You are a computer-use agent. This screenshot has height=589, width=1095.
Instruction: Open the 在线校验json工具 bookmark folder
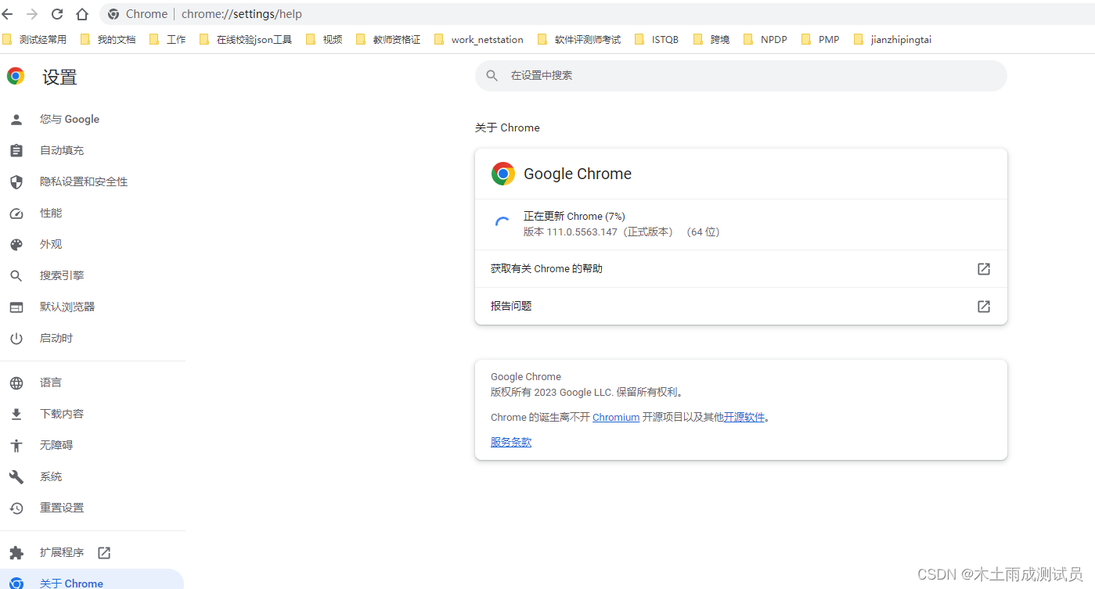(246, 39)
